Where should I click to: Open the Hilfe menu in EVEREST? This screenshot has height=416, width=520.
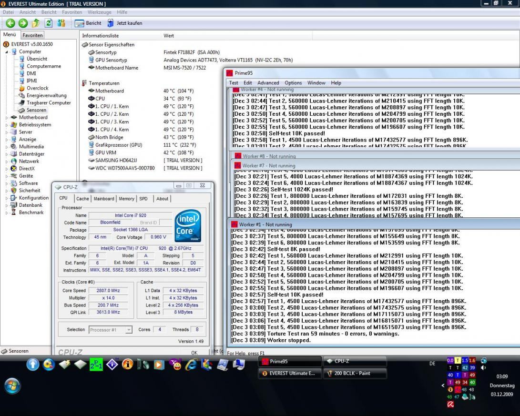(x=122, y=12)
